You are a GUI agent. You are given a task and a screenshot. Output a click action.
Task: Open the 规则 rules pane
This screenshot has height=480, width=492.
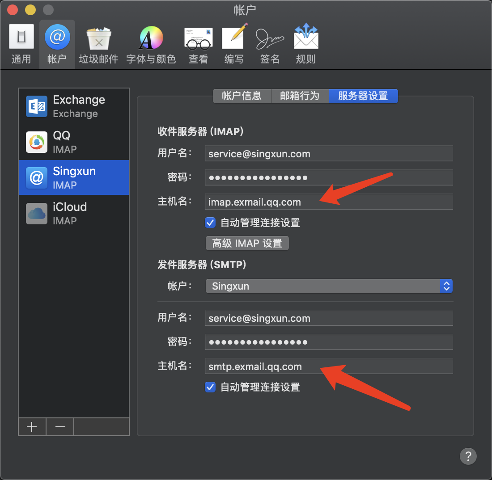(305, 44)
